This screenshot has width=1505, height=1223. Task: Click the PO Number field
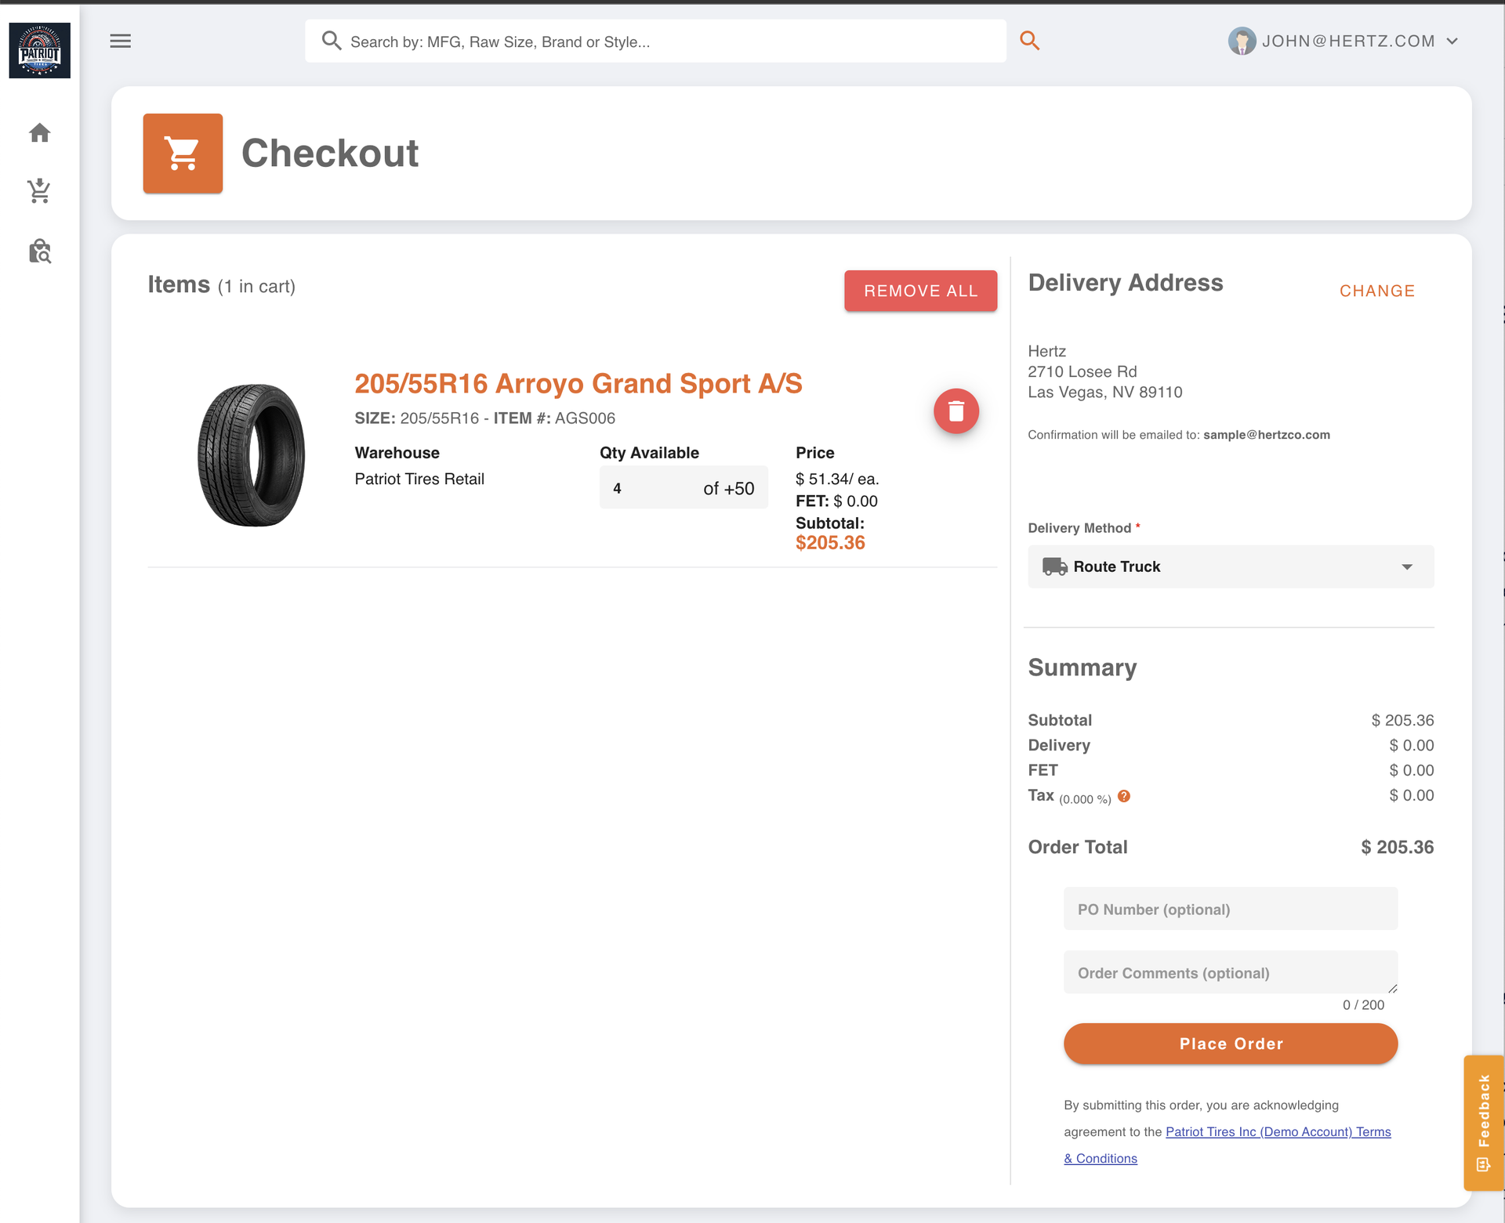[1231, 909]
